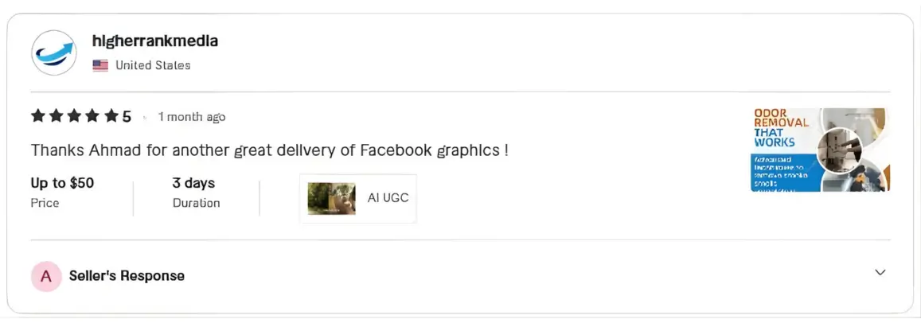921x323 pixels.
Task: Click the "3 days" duration value
Action: [x=193, y=183]
